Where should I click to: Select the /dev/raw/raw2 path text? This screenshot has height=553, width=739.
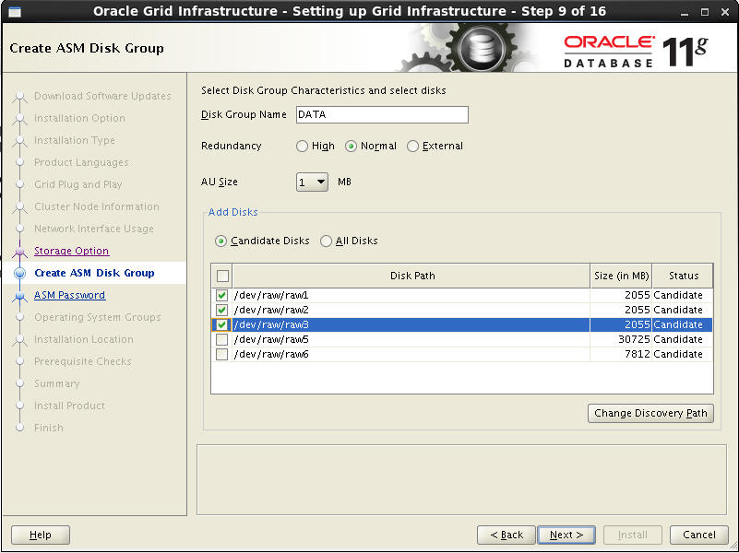click(271, 311)
